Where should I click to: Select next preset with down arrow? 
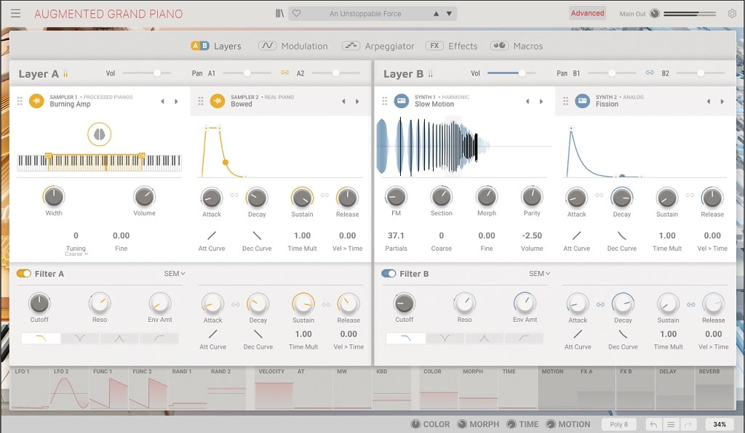pyautogui.click(x=449, y=14)
